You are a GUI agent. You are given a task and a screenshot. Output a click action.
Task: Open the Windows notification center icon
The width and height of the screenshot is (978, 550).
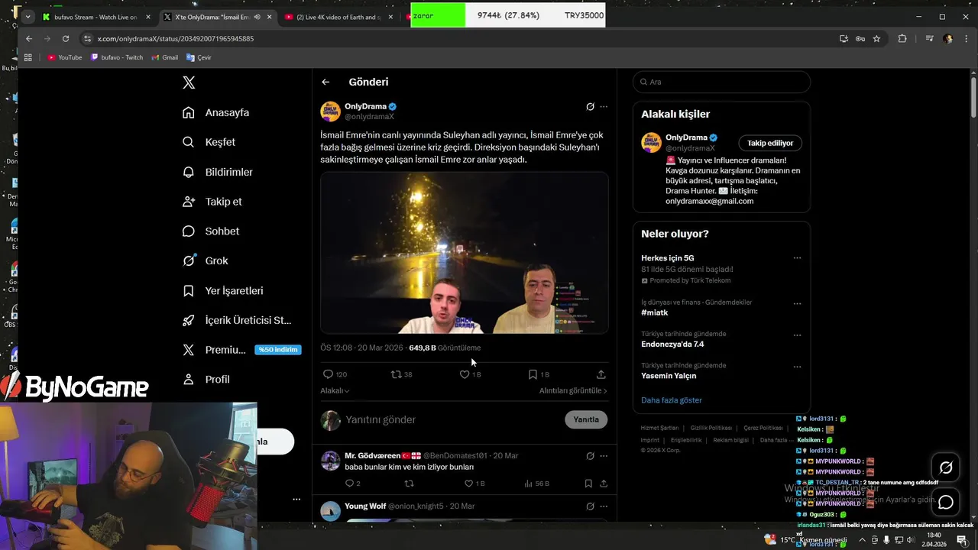961,540
